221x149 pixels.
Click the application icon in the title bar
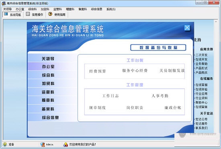click(x=4, y=3)
